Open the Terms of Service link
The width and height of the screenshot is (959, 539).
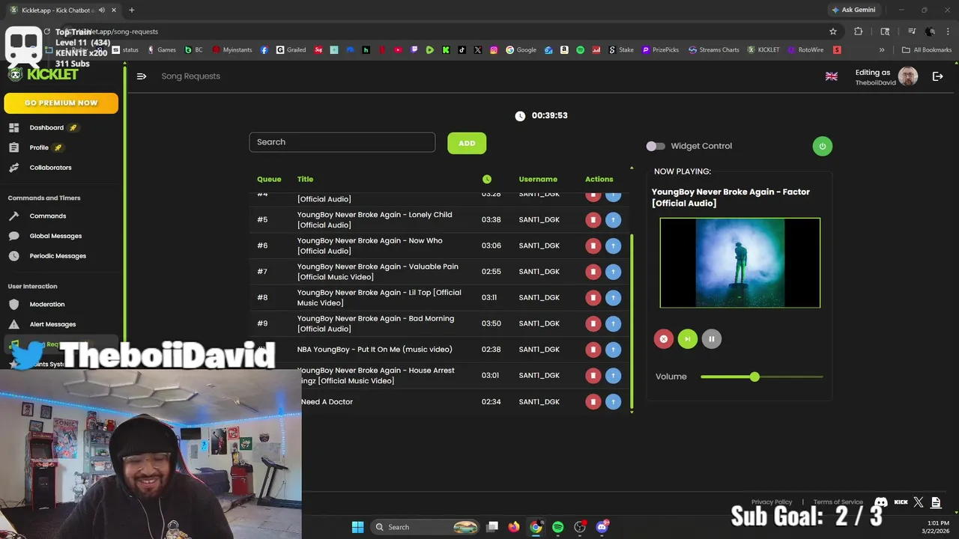838,502
